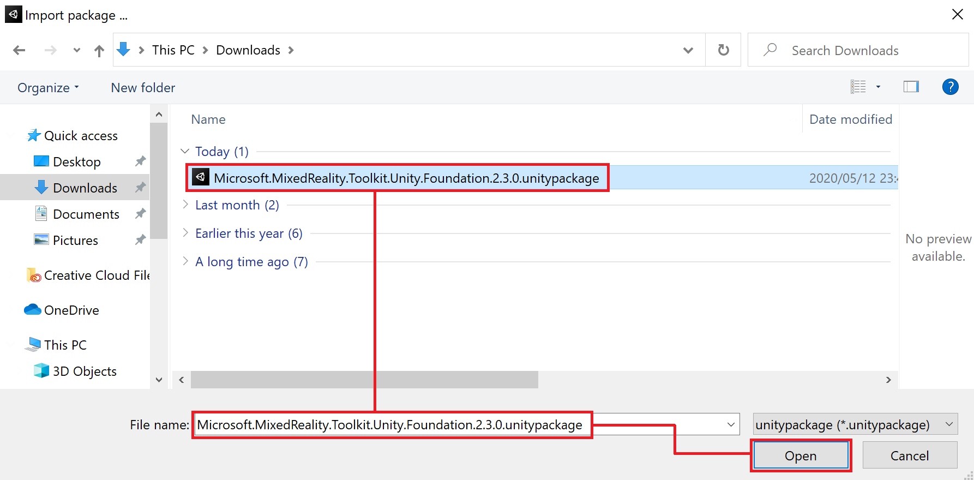
Task: Expand the Last month (2) group
Action: (185, 205)
